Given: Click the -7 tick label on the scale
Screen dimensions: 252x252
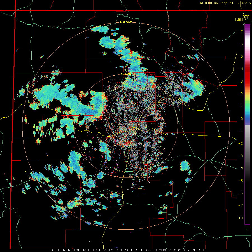Looking at the screenshot, I should coord(241,206).
